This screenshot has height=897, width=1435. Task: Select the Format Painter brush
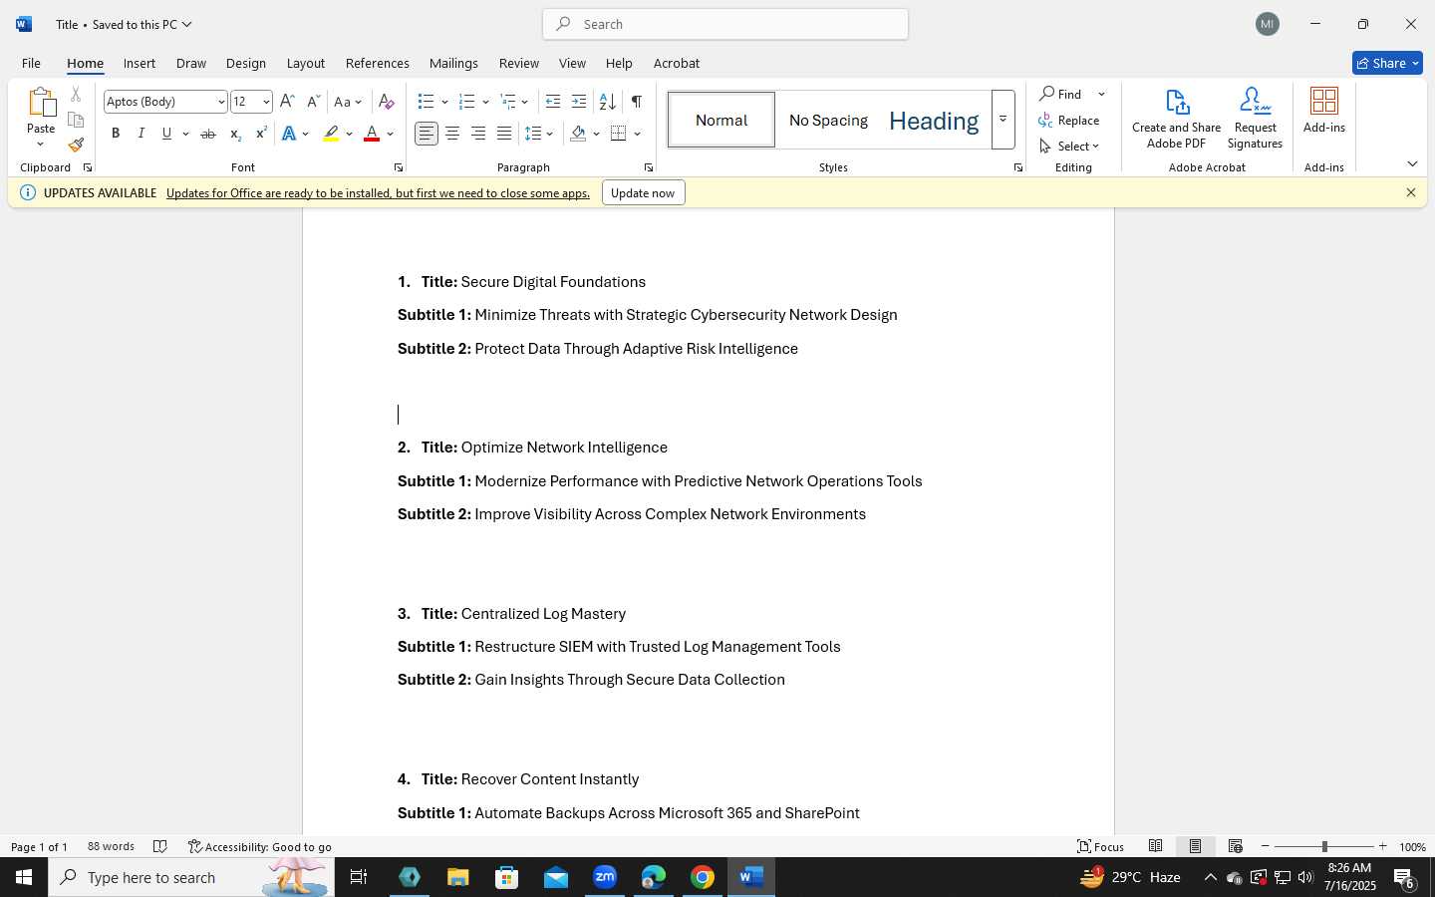tap(76, 145)
